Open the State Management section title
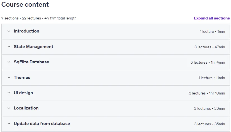The image size is (231, 132). 34,47
